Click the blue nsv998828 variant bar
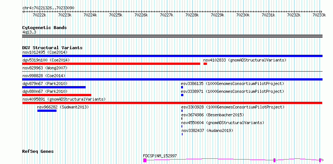The height and width of the screenshot is (164, 333). tap(172, 79)
